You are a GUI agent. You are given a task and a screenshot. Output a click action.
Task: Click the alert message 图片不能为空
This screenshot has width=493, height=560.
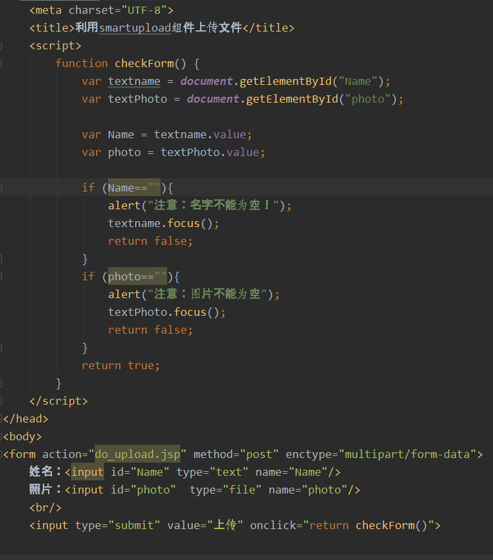225,294
